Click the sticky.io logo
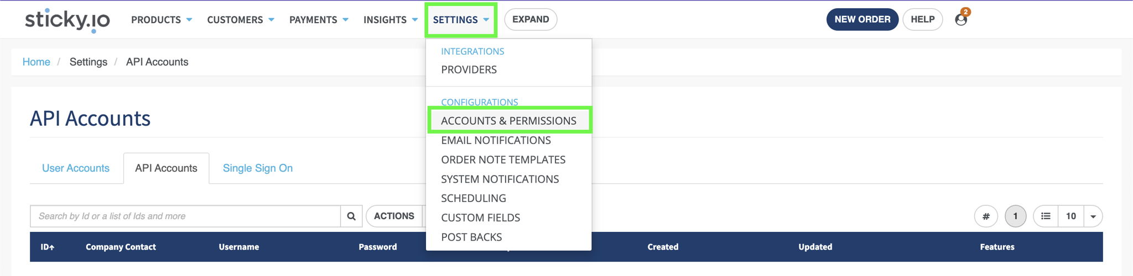Viewport: 1133px width, 276px height. (x=67, y=20)
